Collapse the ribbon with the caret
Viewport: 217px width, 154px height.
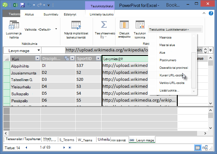tap(204, 13)
